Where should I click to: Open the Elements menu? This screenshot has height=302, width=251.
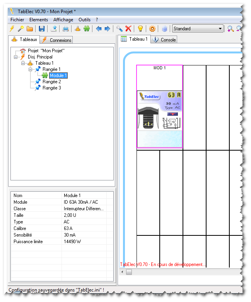(39, 20)
